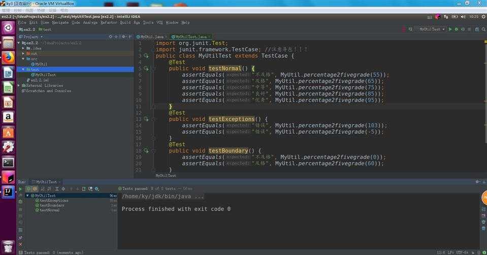Click the export test results icon

pyautogui.click(x=84, y=189)
